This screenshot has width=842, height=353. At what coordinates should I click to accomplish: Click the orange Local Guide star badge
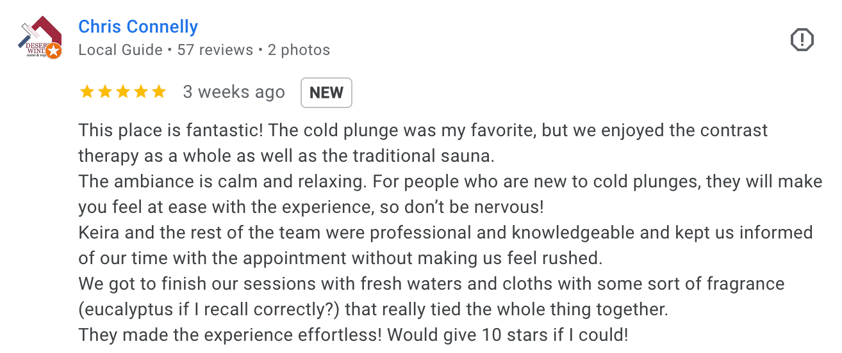click(x=54, y=52)
